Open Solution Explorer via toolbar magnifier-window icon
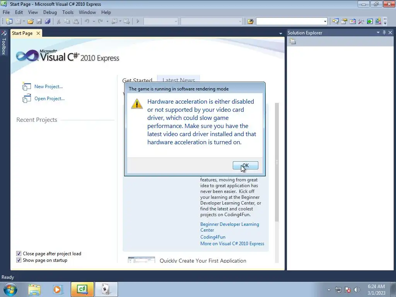The image size is (396, 297). tap(335, 22)
